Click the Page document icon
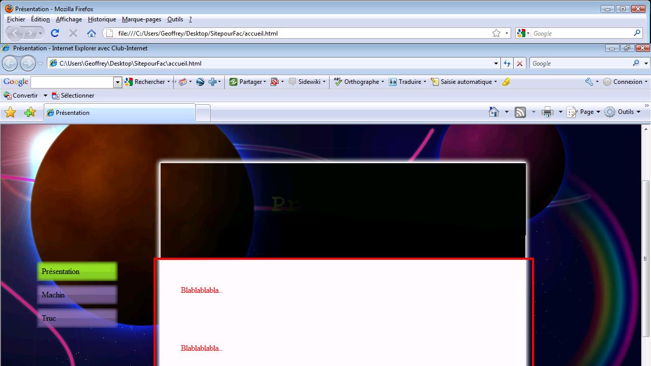 coord(572,112)
